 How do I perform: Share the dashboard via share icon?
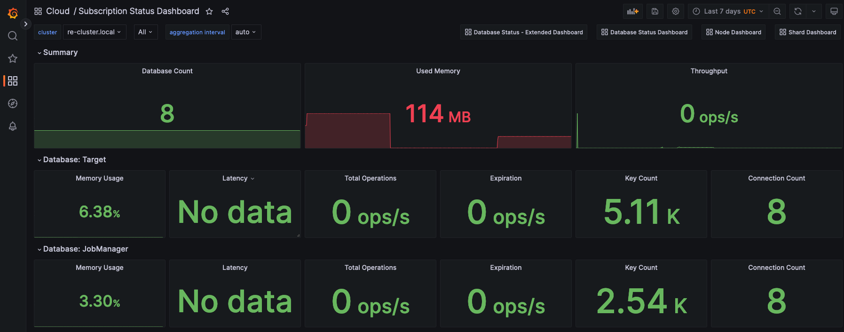(x=225, y=11)
